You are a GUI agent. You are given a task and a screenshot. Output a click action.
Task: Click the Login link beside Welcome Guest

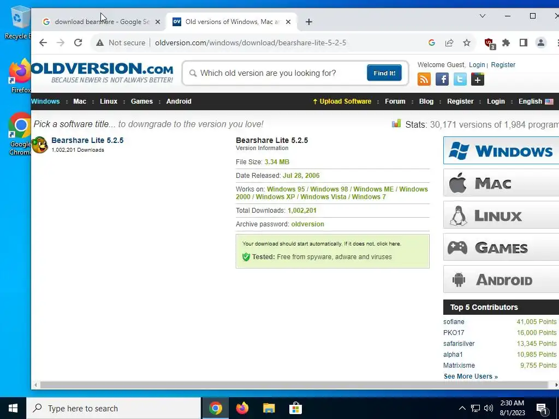click(477, 65)
